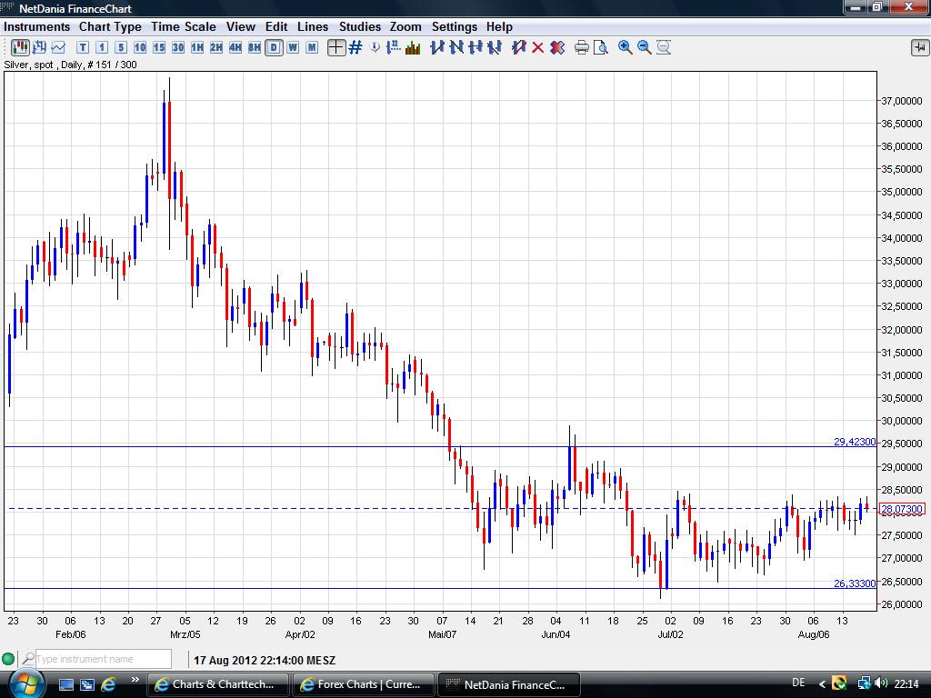The width and height of the screenshot is (931, 698).
Task: Open the Studies menu
Action: [359, 26]
